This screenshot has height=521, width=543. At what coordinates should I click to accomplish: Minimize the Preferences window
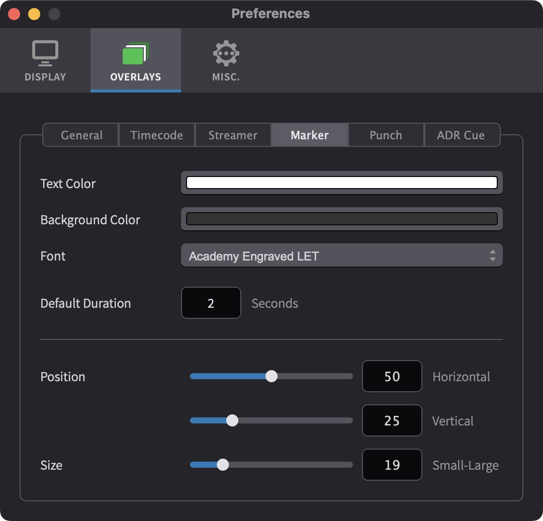point(34,14)
